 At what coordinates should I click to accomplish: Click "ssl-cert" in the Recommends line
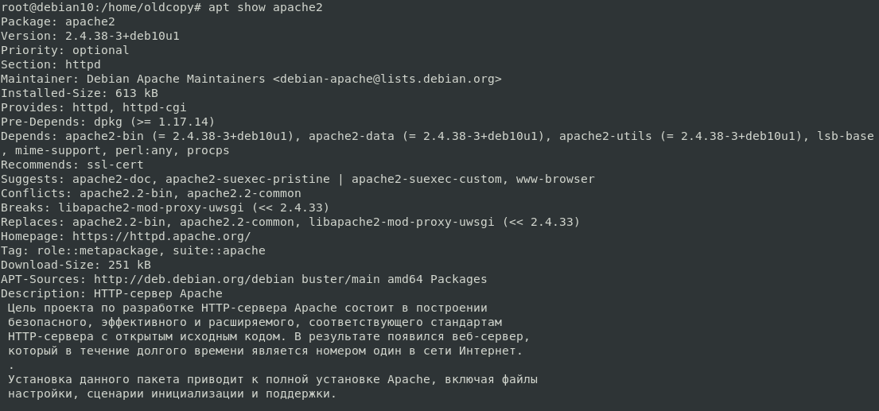click(x=115, y=165)
